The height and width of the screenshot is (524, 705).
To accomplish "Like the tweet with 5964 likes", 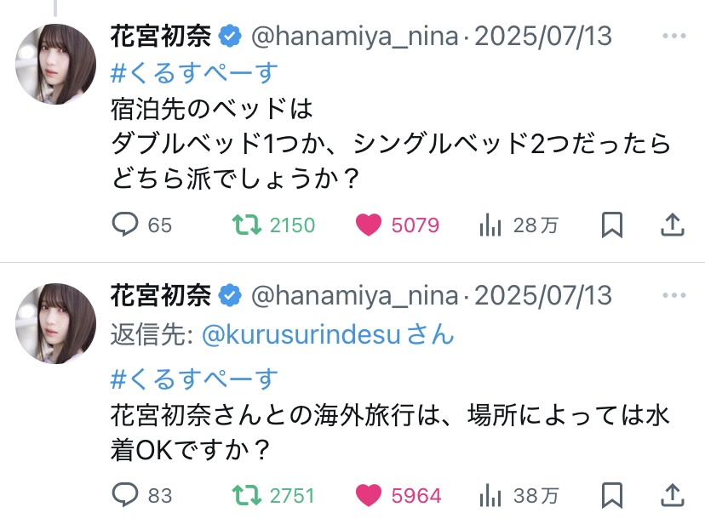I will pyautogui.click(x=369, y=494).
